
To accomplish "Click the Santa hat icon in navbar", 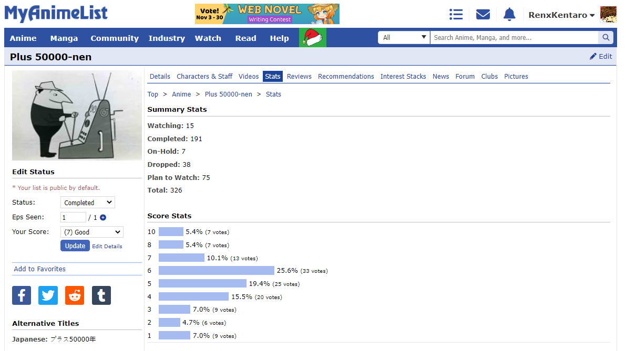I will pos(313,38).
